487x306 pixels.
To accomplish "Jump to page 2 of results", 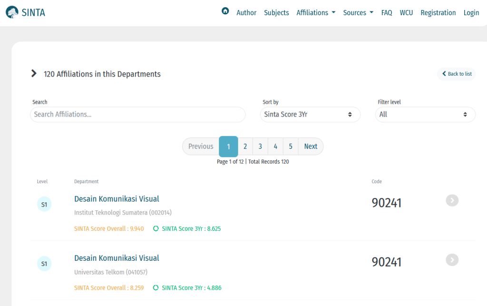I will (x=245, y=146).
